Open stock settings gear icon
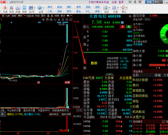The height and width of the screenshot is (135, 168). pyautogui.click(x=130, y=16)
